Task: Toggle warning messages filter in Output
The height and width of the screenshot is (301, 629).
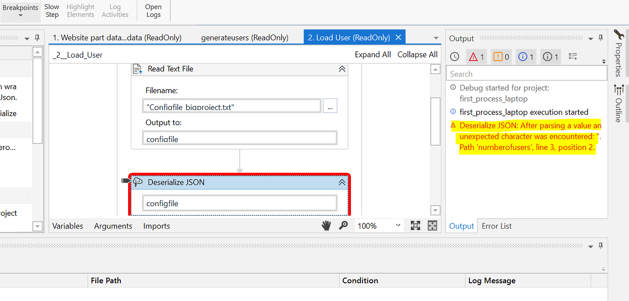Action: click(501, 56)
